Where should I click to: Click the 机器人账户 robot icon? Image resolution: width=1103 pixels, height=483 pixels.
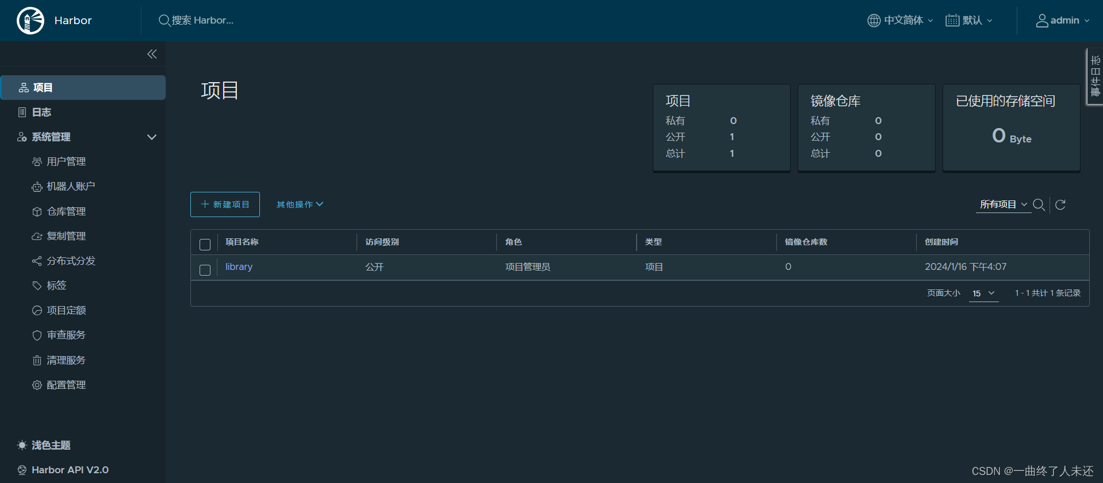(x=37, y=187)
